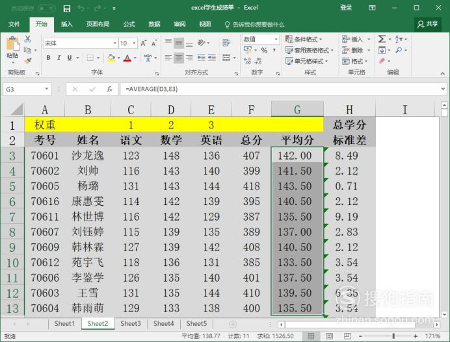Image resolution: width=450 pixels, height=342 pixels.
Task: Decrease font size with smaller A icon
Action: pyautogui.click(x=154, y=43)
